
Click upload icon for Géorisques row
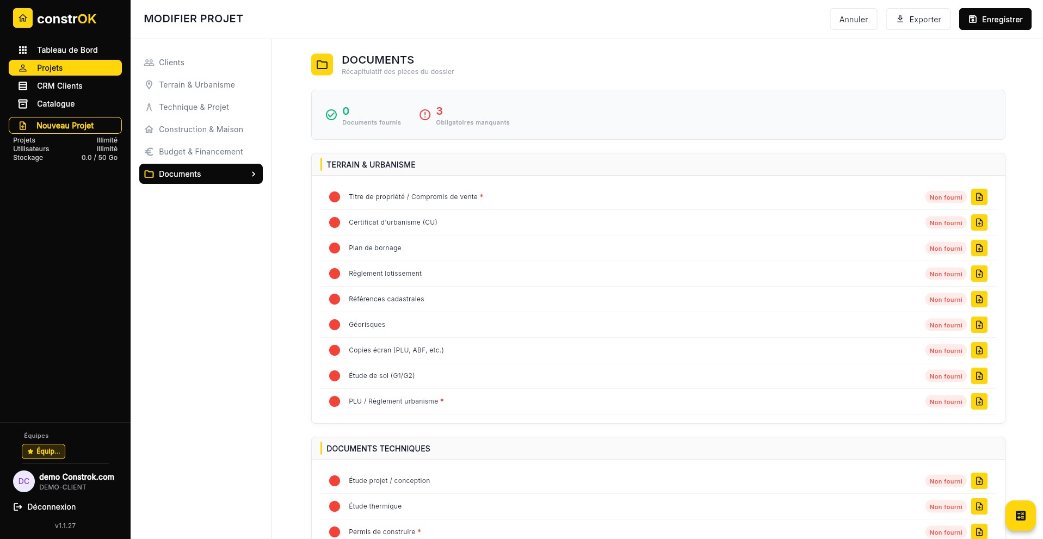(x=979, y=325)
